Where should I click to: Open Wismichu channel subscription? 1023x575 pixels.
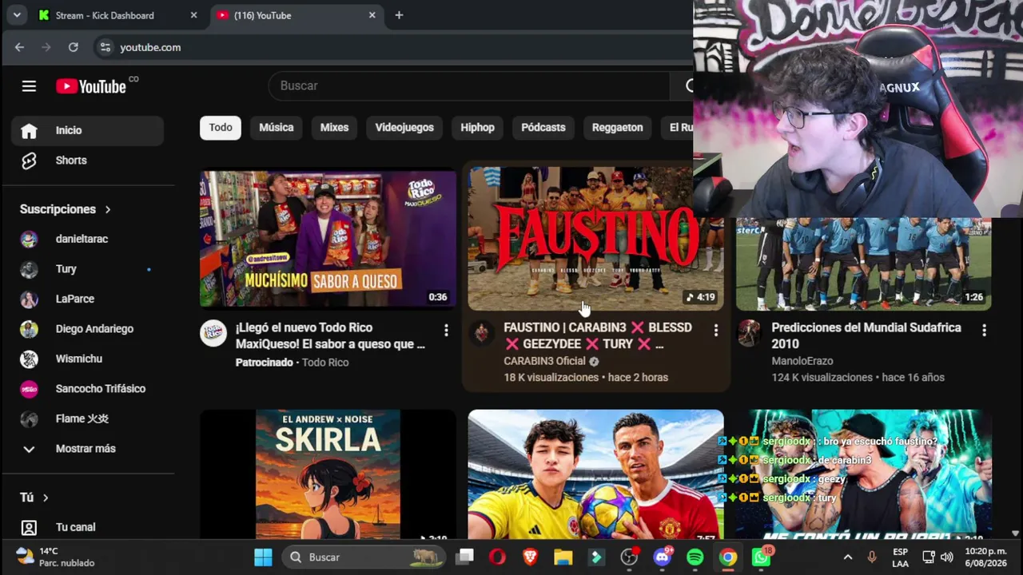[87, 359]
